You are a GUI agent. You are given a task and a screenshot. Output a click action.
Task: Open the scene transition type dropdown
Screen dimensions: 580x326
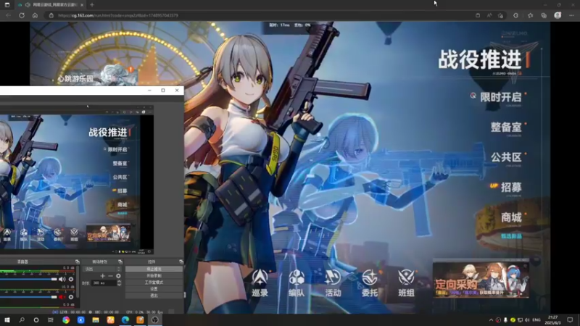click(102, 269)
